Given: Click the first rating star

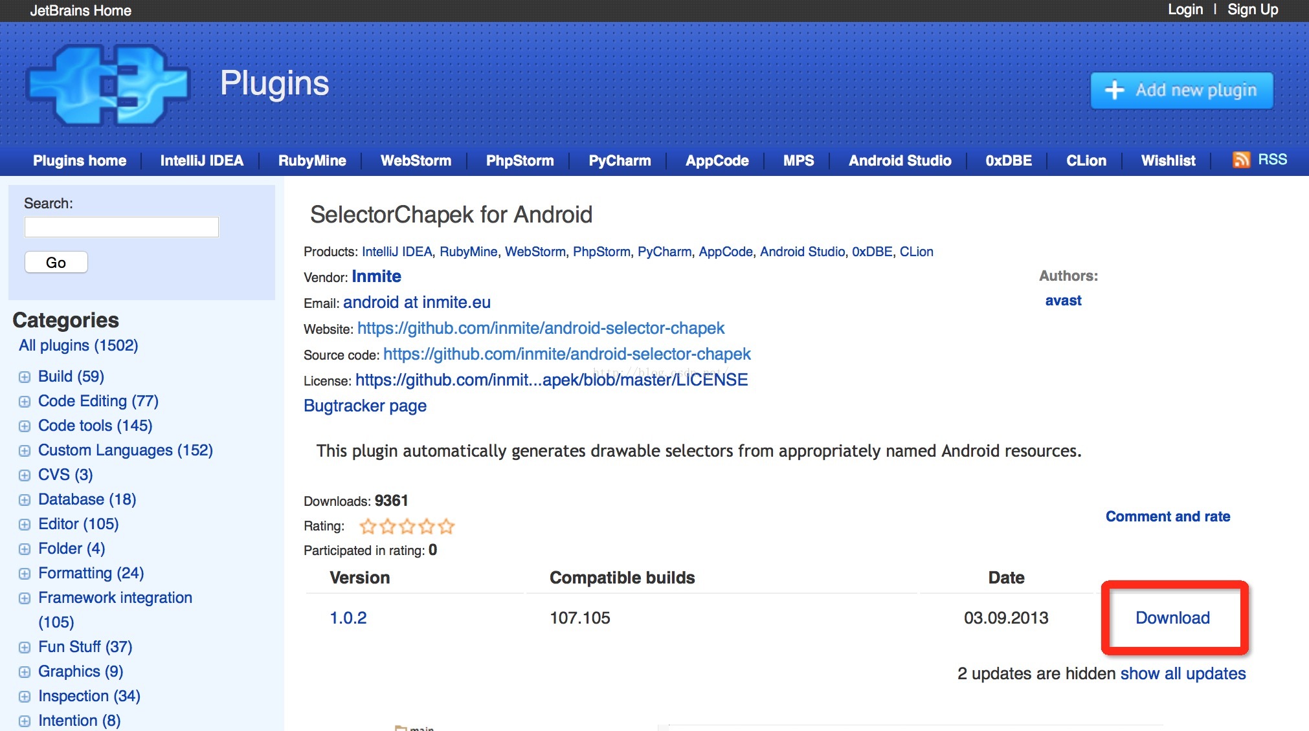Looking at the screenshot, I should (368, 526).
